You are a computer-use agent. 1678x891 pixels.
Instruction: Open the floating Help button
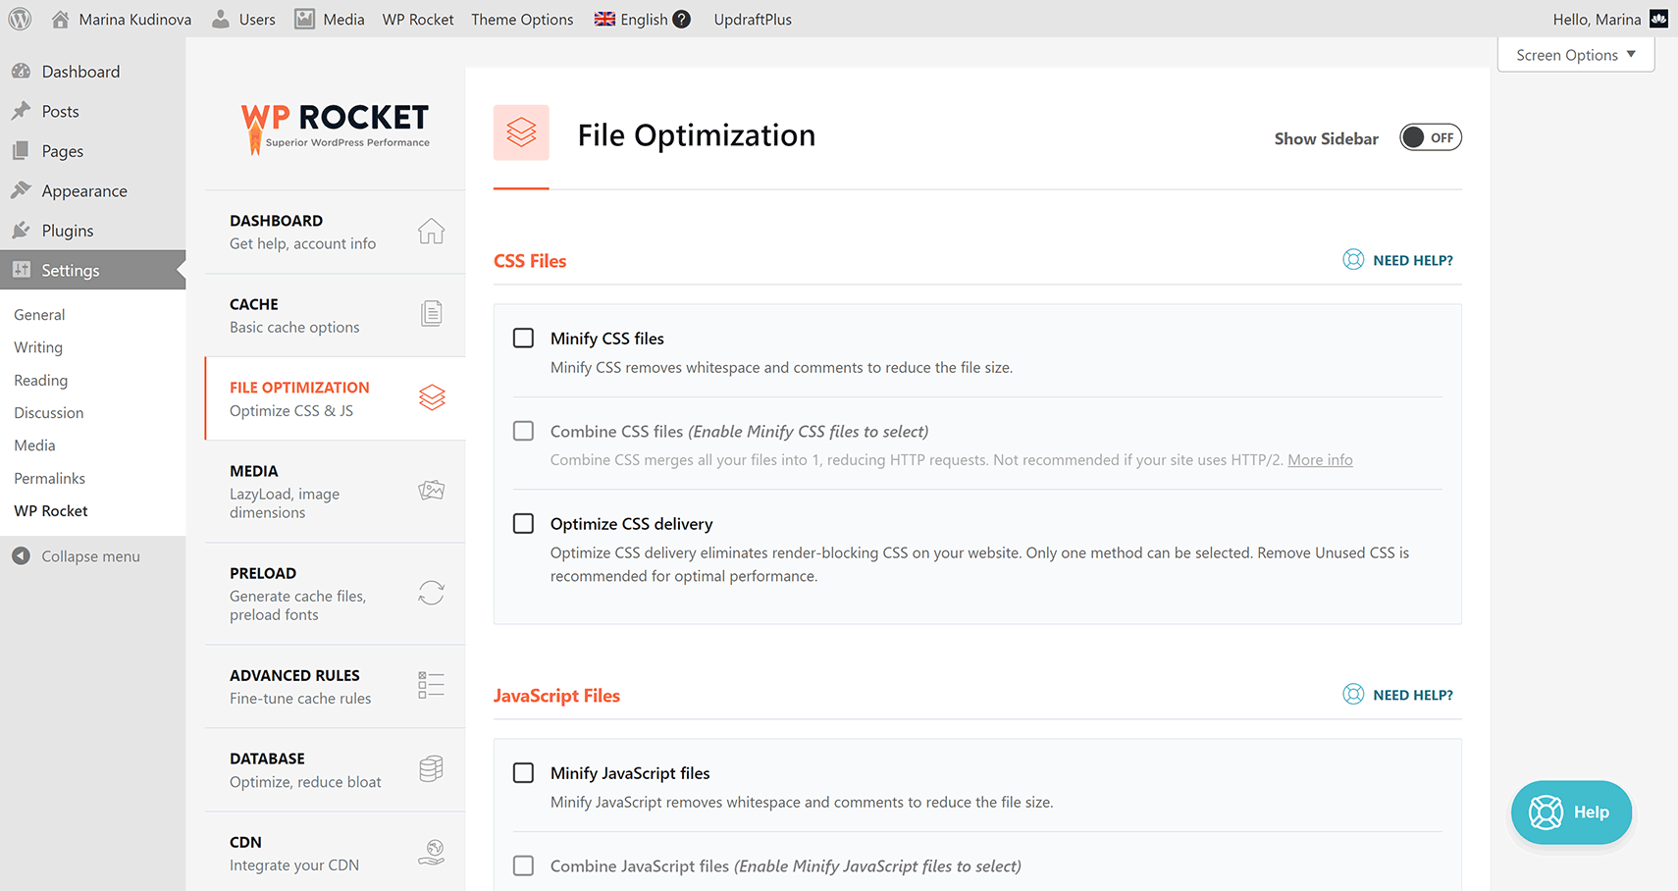point(1571,812)
